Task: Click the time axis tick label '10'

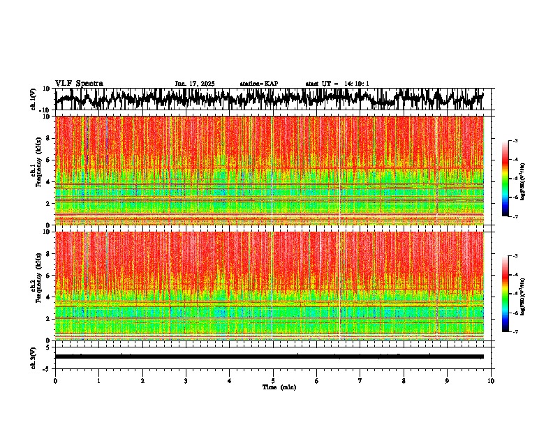Action: point(491,381)
